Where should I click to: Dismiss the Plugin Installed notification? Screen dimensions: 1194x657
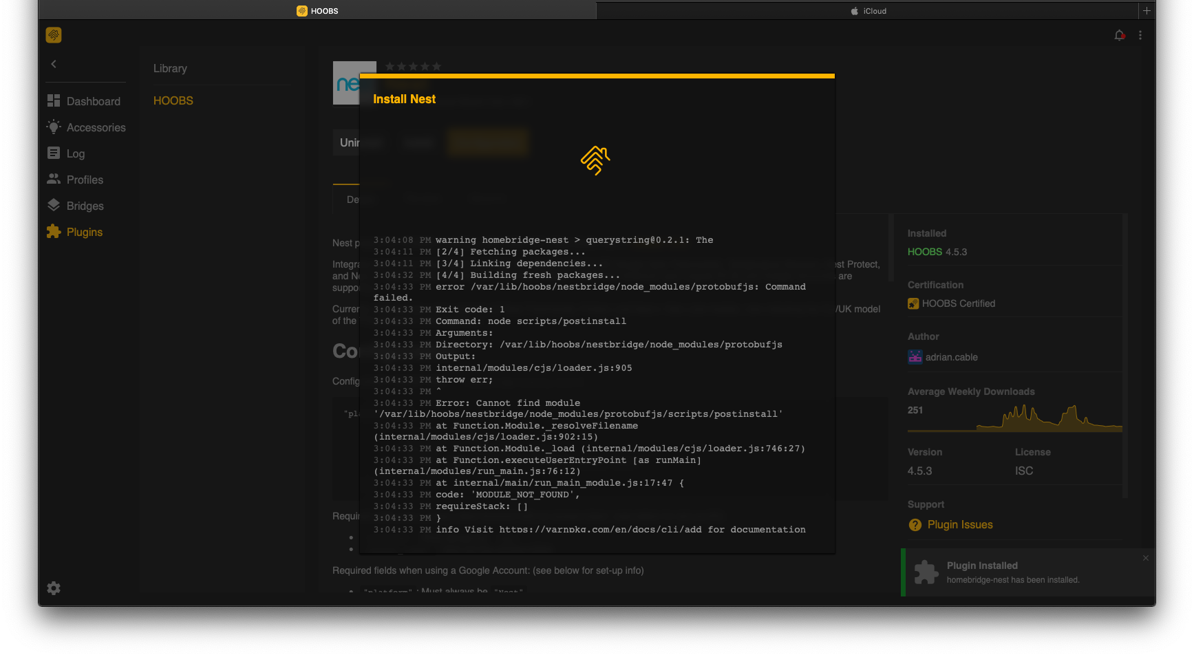pyautogui.click(x=1145, y=558)
